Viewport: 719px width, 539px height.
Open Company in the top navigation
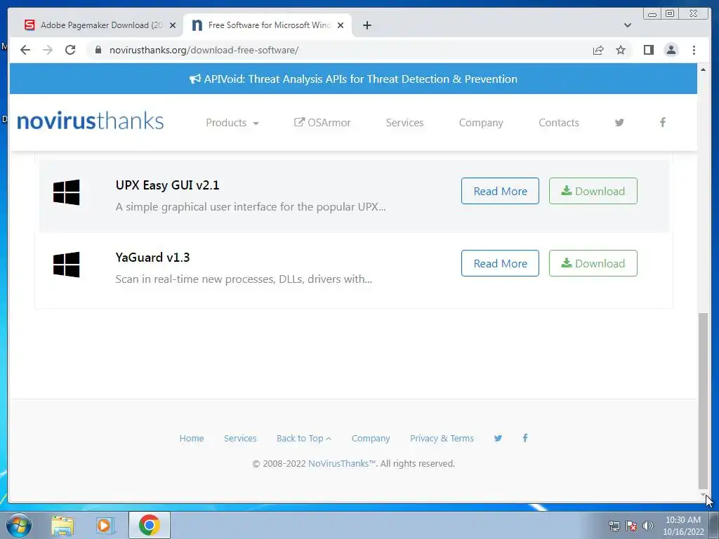coord(481,122)
